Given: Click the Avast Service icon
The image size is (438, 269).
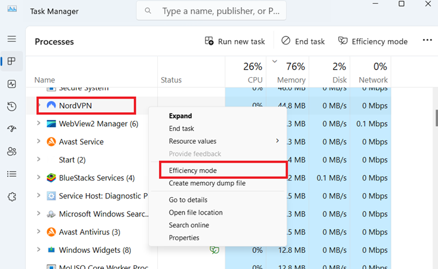Looking at the screenshot, I should tap(51, 142).
